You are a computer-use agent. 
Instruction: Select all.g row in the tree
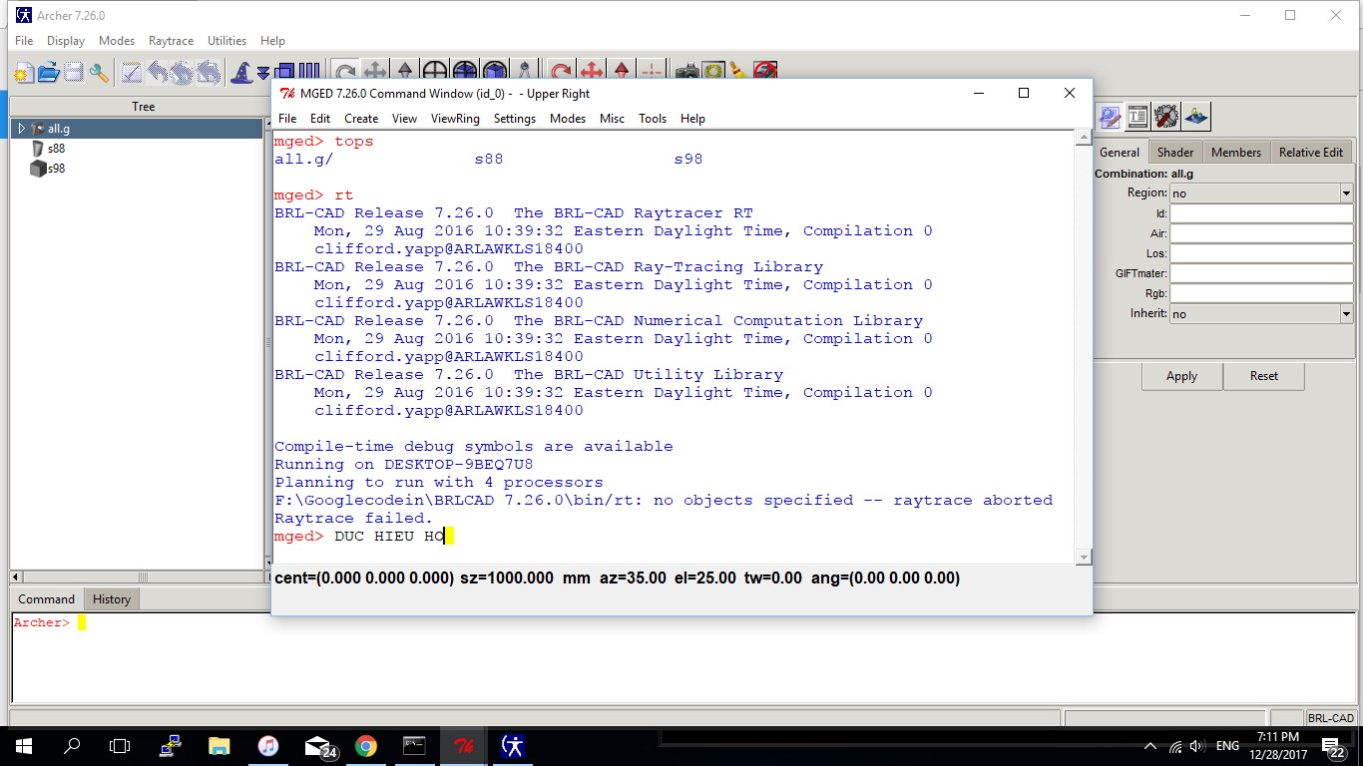(x=137, y=129)
